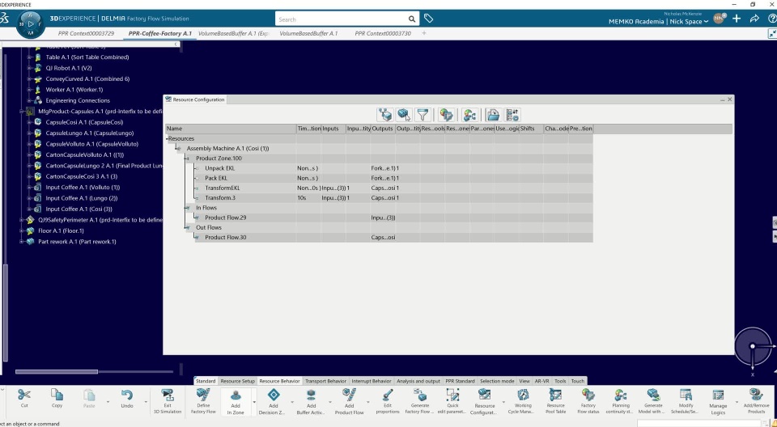Click the tag icon beside the search box
The width and height of the screenshot is (777, 427).
[x=429, y=19]
